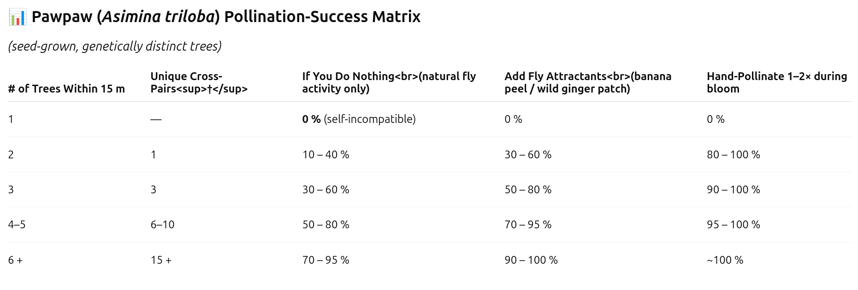Select the '50 – 80 %' fly attractants cell
The width and height of the screenshot is (858, 290).
(528, 190)
